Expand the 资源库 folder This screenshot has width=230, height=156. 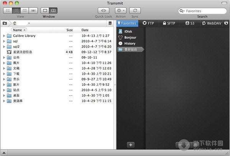point(4,101)
